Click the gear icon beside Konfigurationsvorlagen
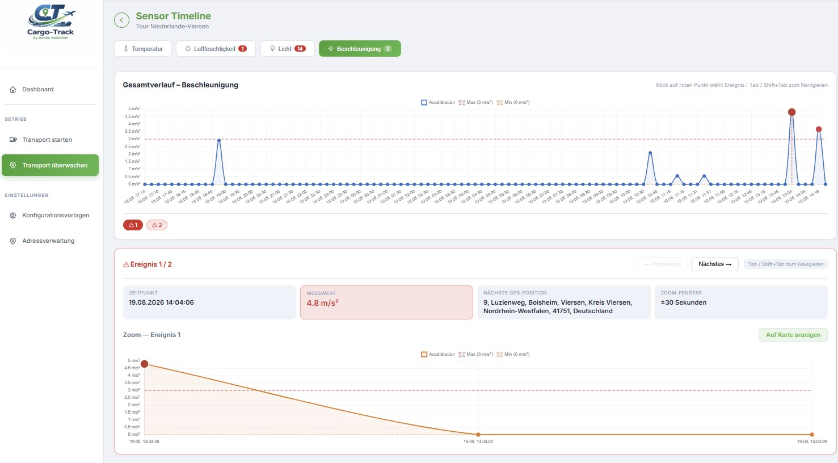 (x=13, y=216)
